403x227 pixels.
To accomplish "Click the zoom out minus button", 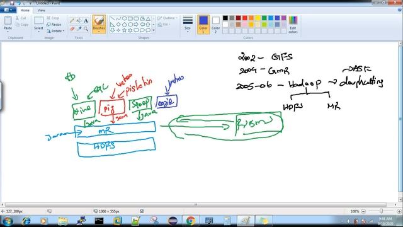I will [363, 211].
